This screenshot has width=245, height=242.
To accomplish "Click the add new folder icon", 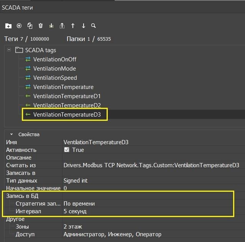I will 8,26.
